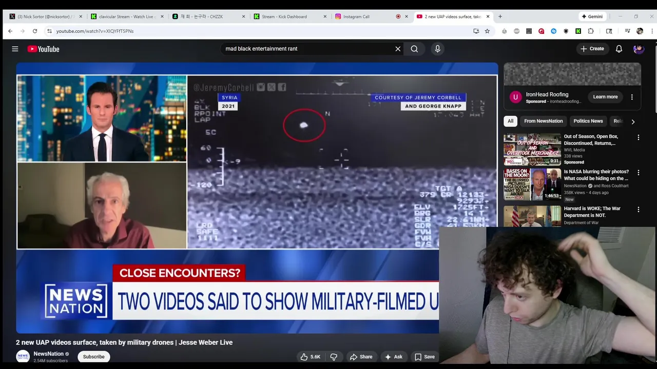Reload the current page
Image resolution: width=657 pixels, height=369 pixels.
click(35, 31)
